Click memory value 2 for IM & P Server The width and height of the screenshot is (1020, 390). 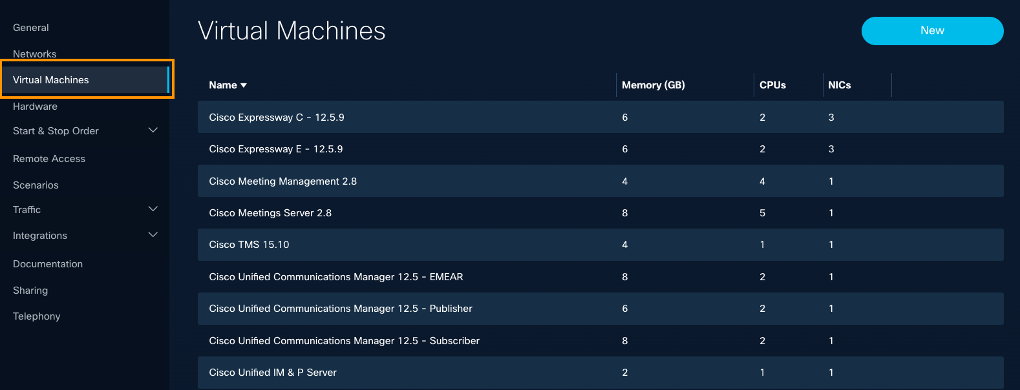625,373
